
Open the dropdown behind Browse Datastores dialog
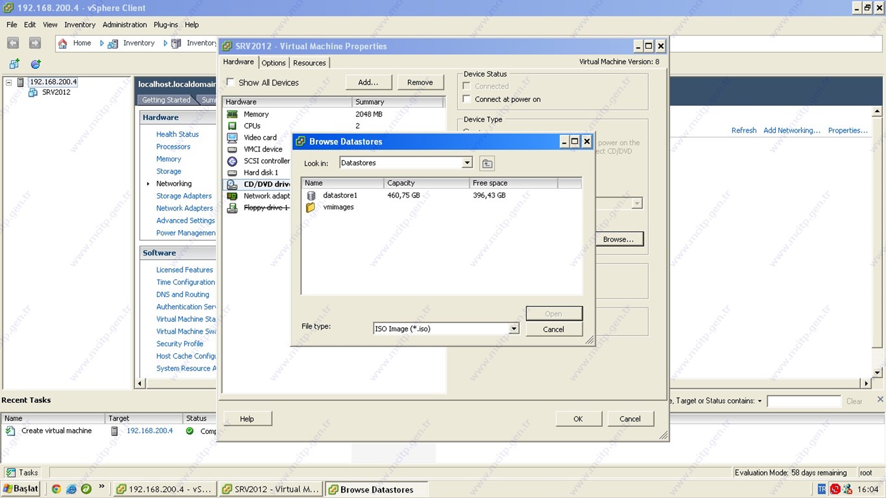637,204
